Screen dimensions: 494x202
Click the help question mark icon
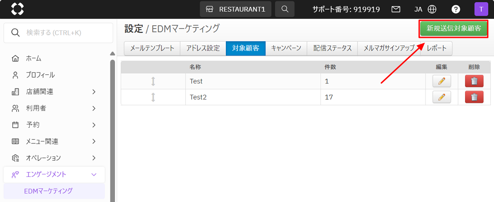pyautogui.click(x=456, y=9)
